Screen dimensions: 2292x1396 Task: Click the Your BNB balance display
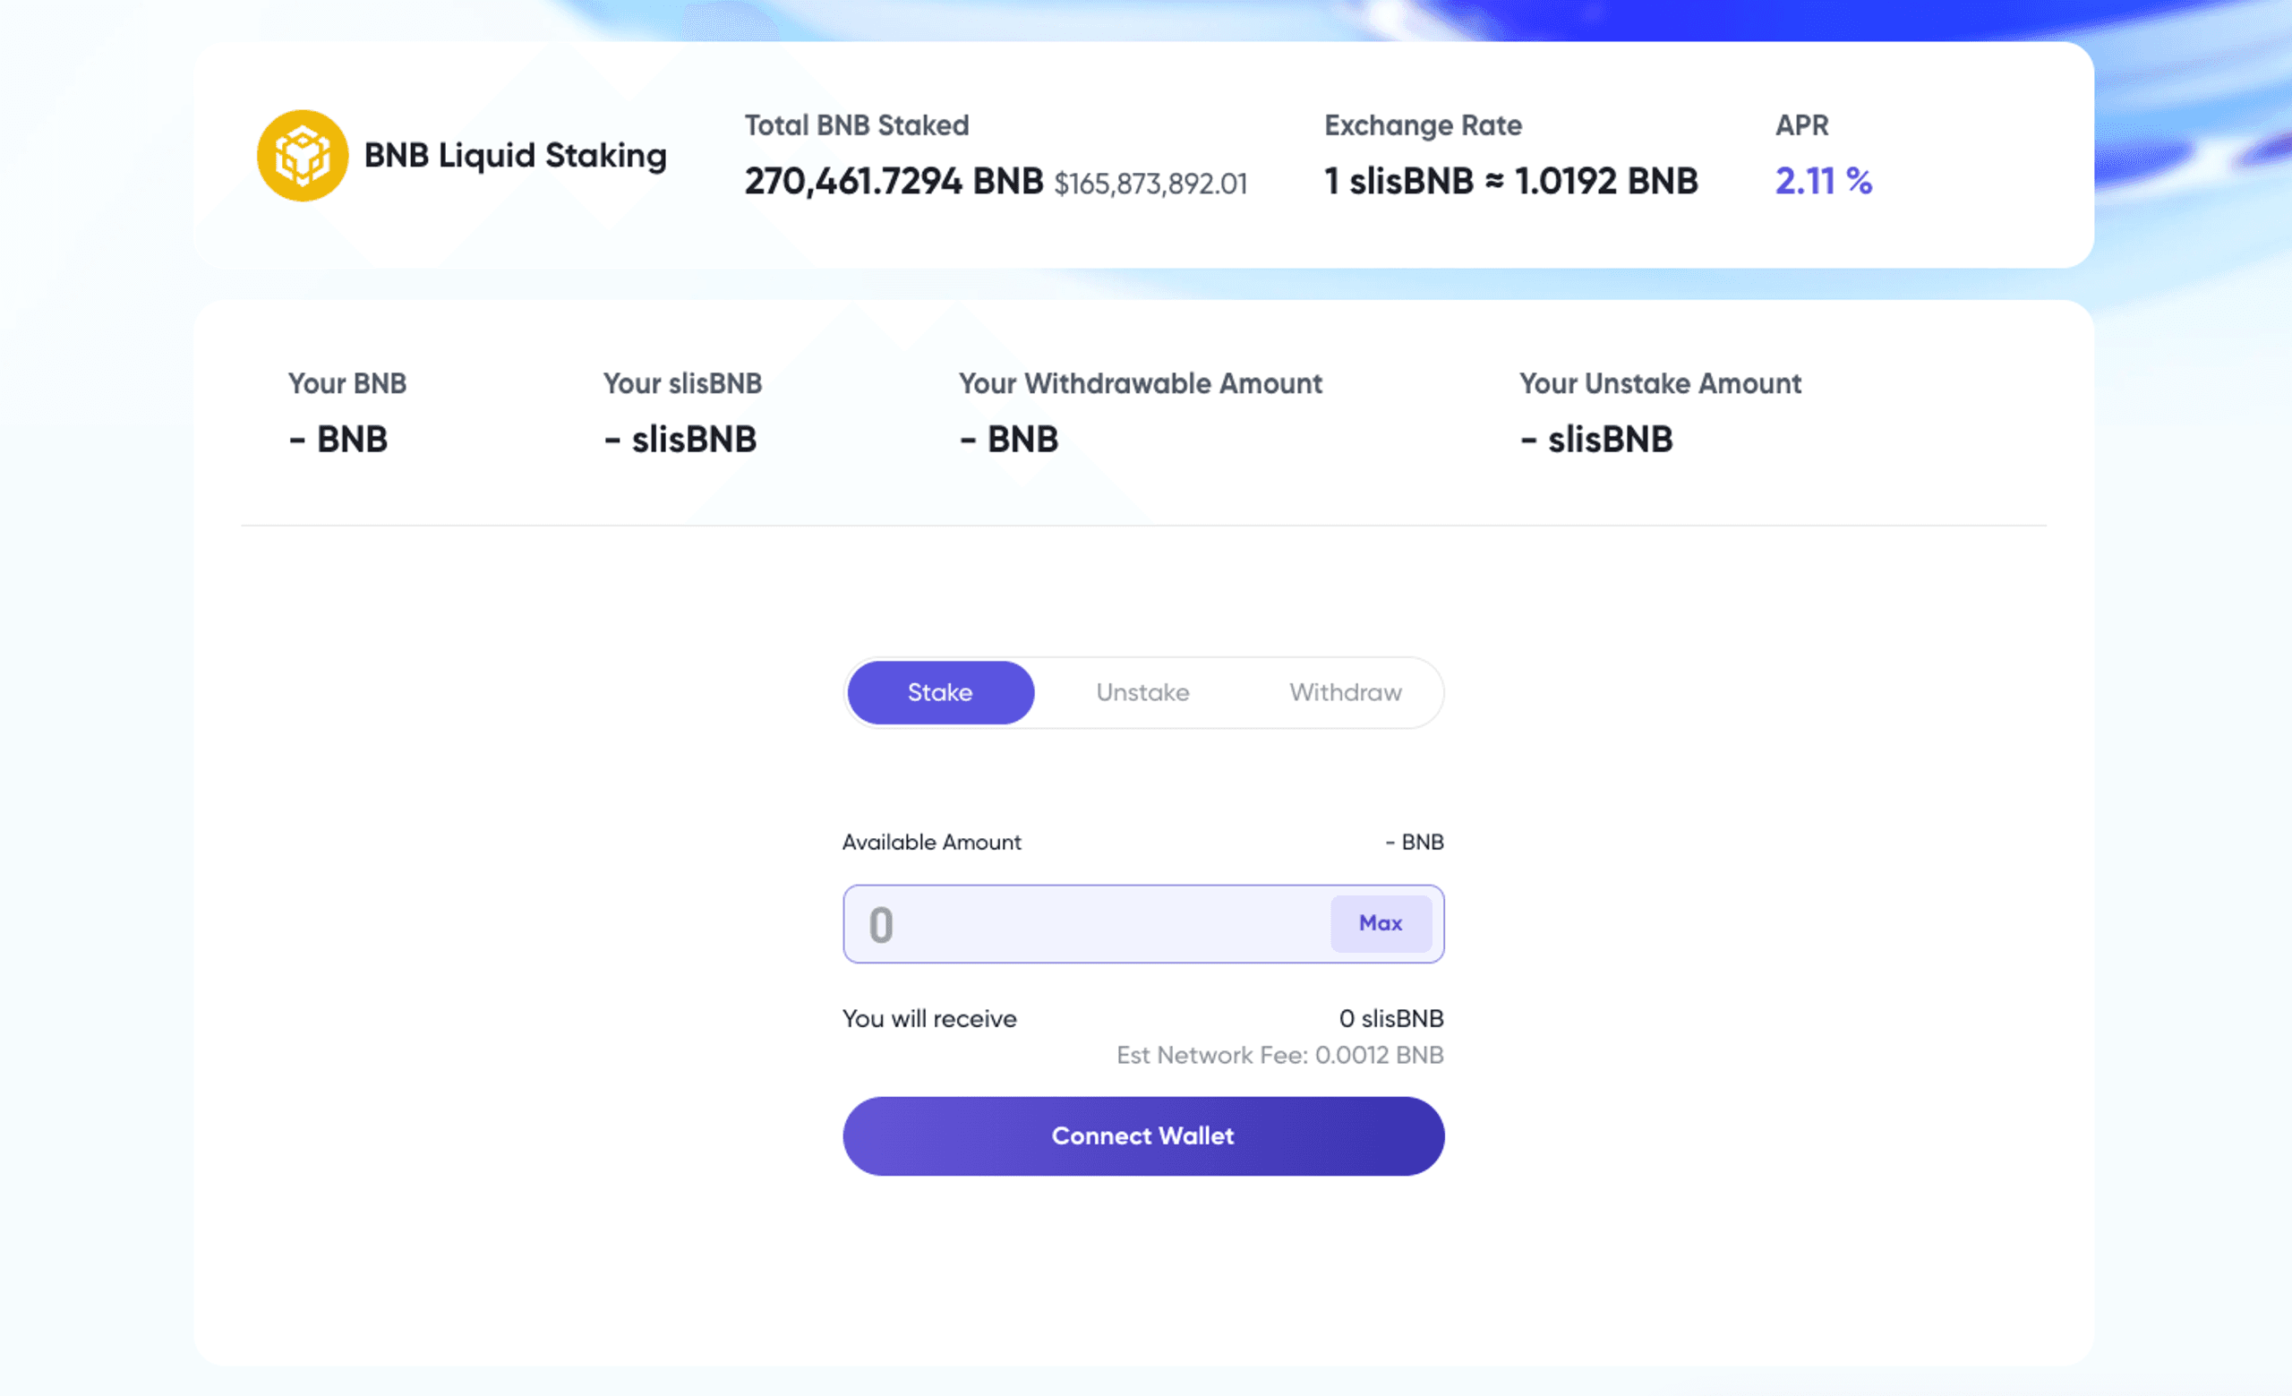pos(338,438)
